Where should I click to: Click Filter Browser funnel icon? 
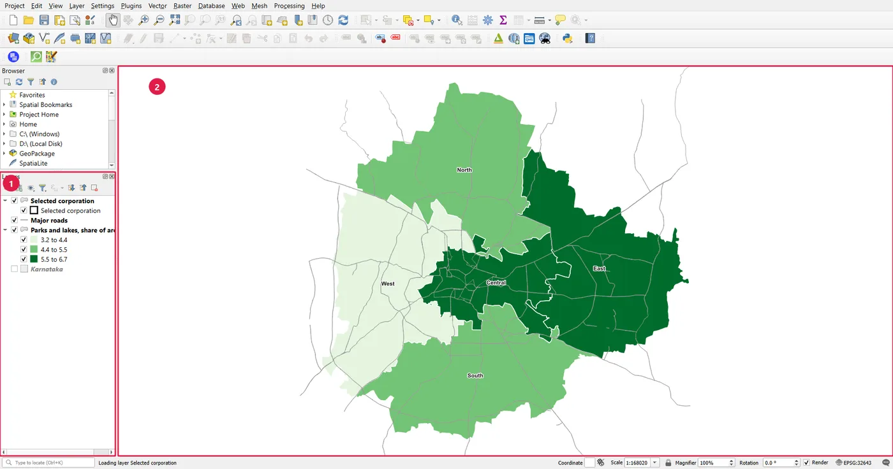tap(31, 82)
